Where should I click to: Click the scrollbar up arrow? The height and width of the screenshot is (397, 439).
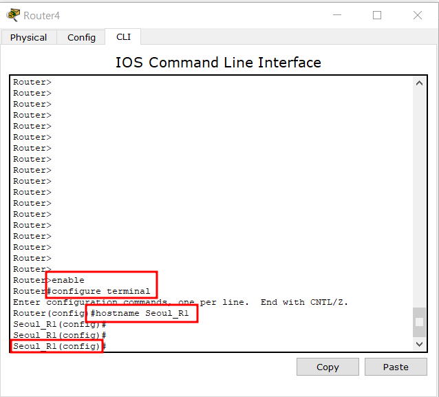coord(419,83)
